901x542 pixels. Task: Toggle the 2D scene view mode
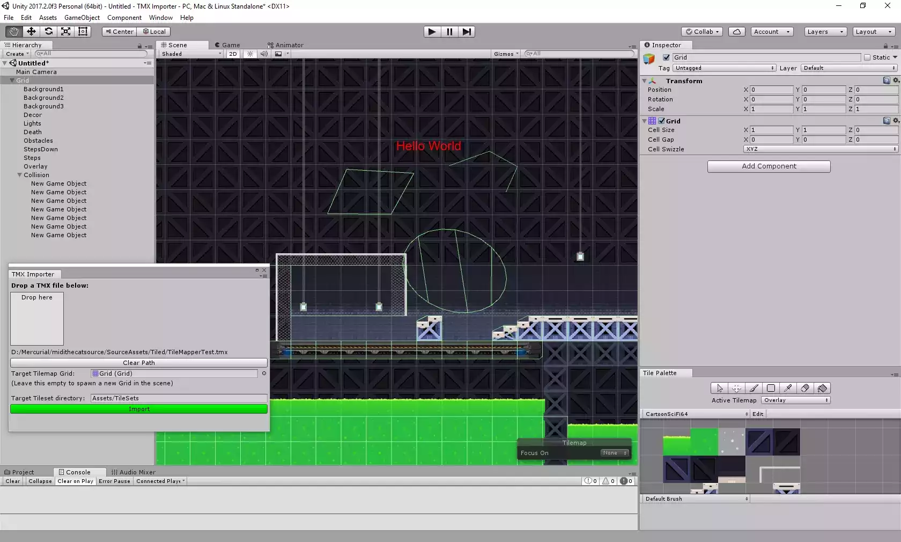(x=233, y=54)
